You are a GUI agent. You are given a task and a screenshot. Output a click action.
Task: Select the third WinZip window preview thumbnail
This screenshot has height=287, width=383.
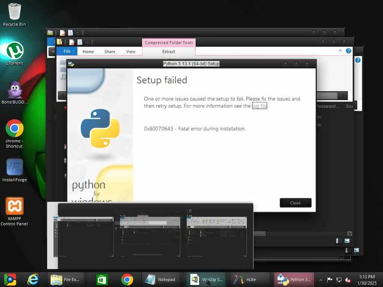tap(217, 236)
